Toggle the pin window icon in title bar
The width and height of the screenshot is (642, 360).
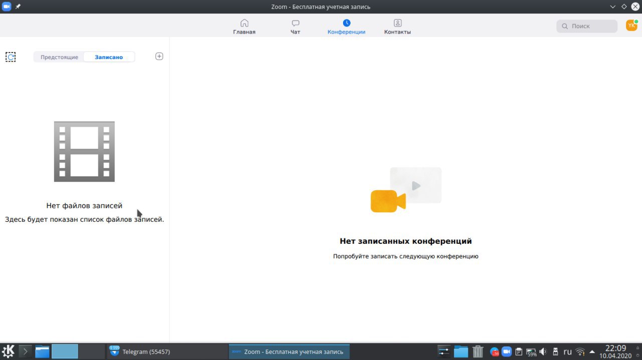(x=18, y=7)
